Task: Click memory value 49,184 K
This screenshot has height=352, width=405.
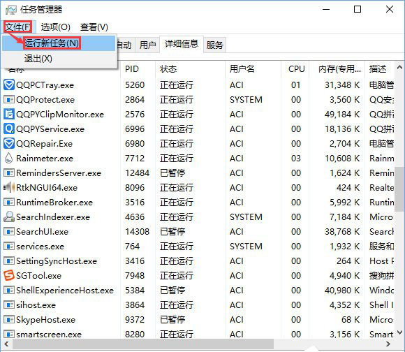Action: coord(342,115)
